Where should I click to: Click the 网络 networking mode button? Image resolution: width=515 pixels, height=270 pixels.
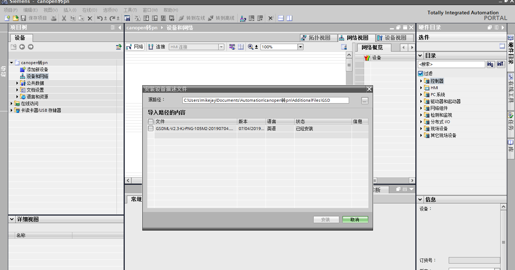[x=135, y=47]
